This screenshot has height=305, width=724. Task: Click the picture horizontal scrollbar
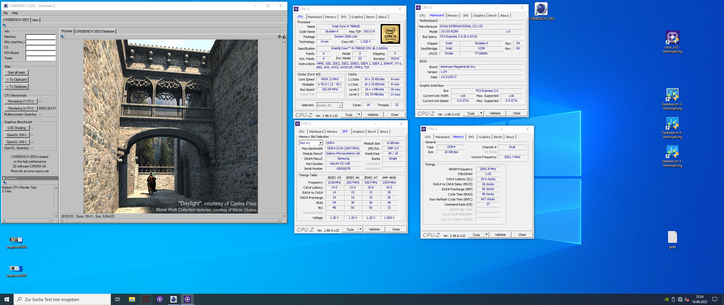click(x=171, y=221)
